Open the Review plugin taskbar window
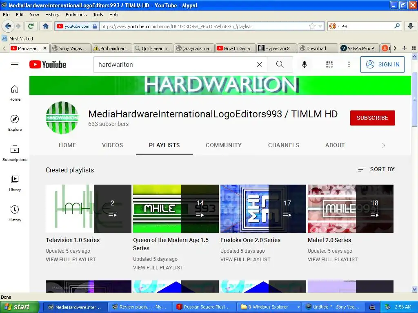Screen dimensions: 418x313 (140, 307)
